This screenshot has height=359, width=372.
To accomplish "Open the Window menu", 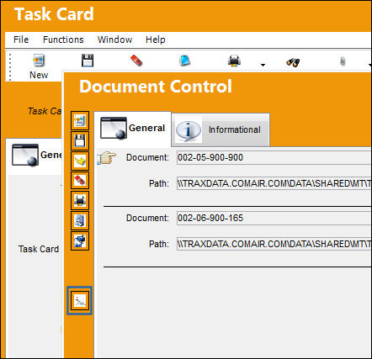I will 115,40.
